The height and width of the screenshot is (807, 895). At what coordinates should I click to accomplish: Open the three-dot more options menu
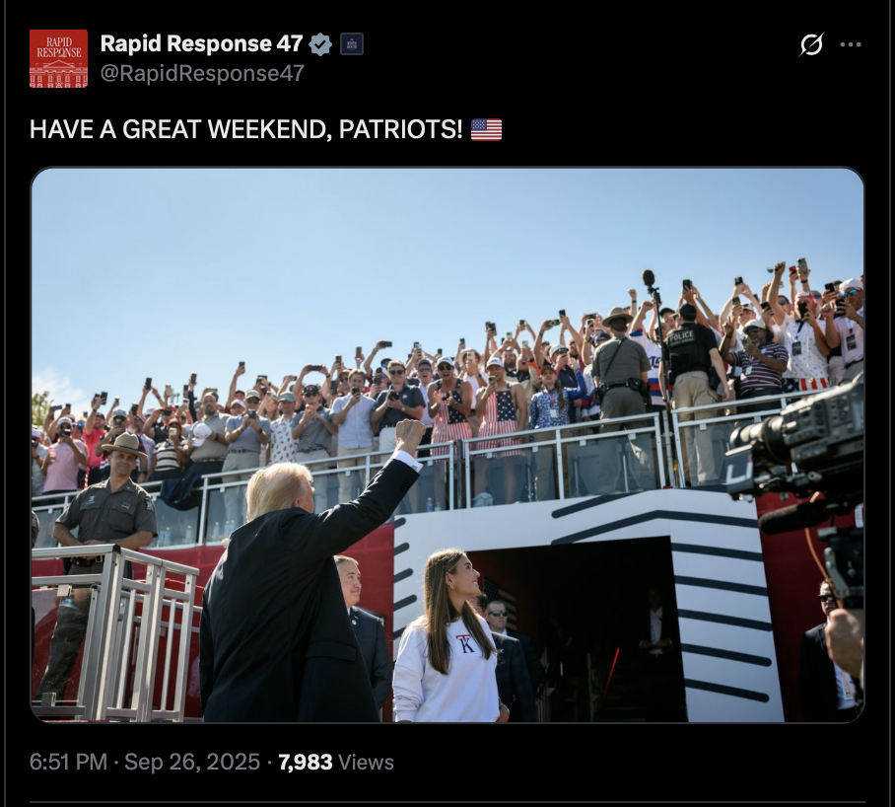coord(851,44)
